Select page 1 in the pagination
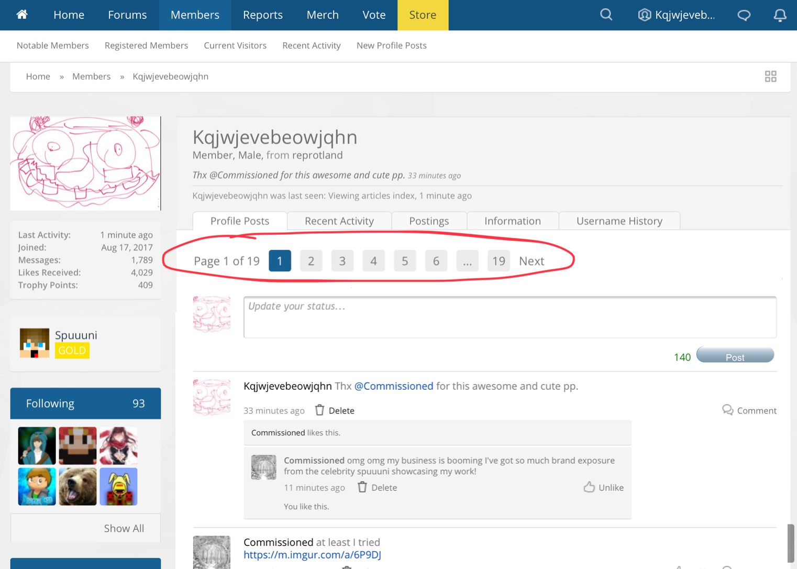 280,261
